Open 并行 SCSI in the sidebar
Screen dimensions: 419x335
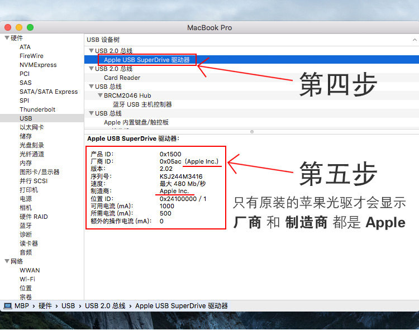(x=34, y=181)
